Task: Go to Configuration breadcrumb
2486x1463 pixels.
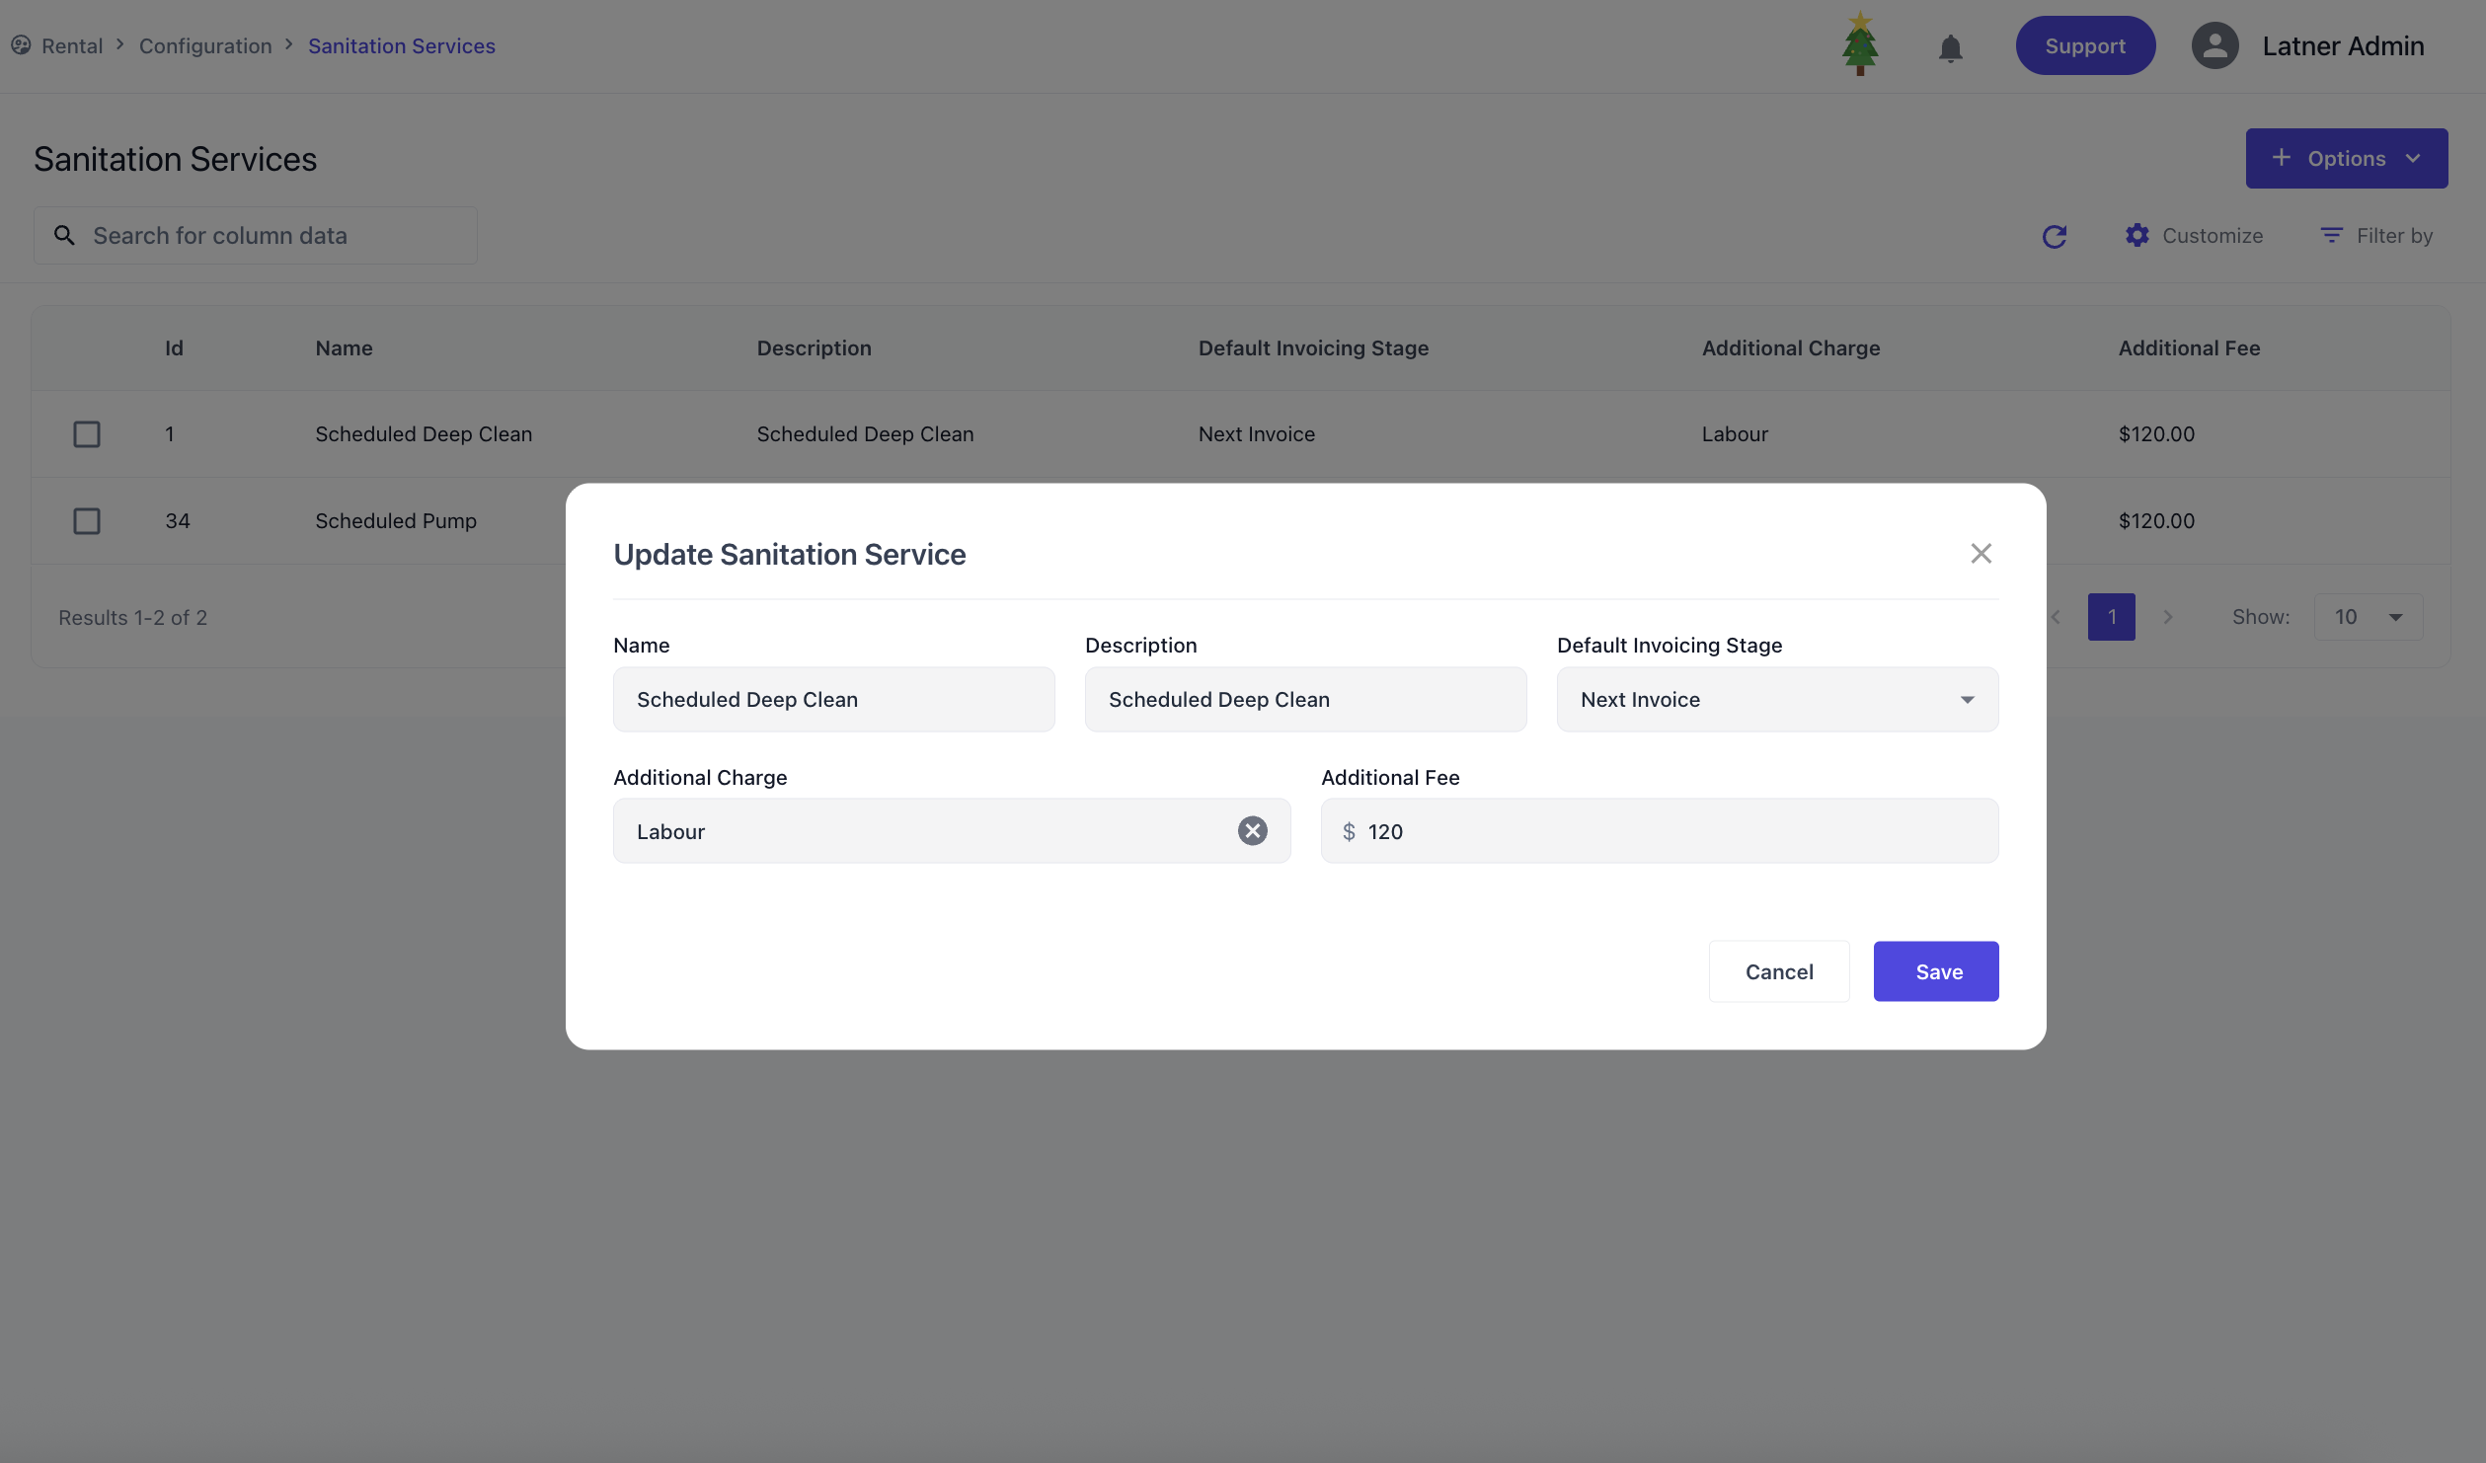Action: 205,46
